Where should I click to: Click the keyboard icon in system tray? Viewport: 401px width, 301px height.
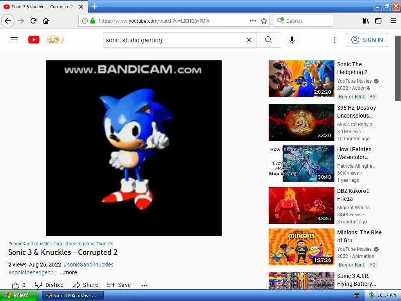click(356, 296)
